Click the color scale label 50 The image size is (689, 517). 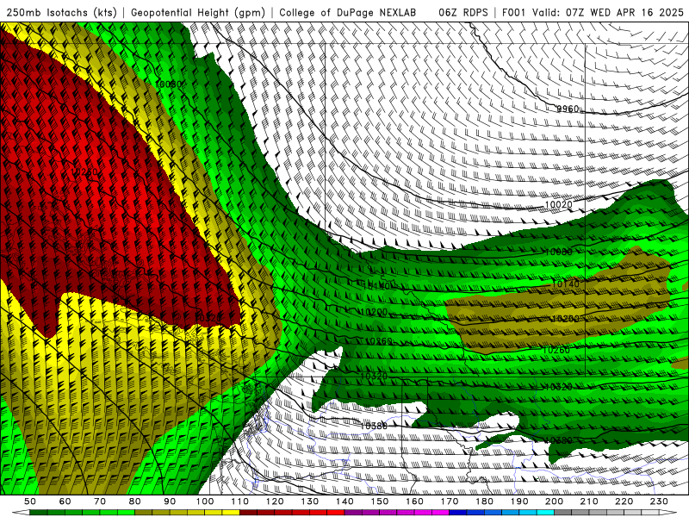pos(30,501)
